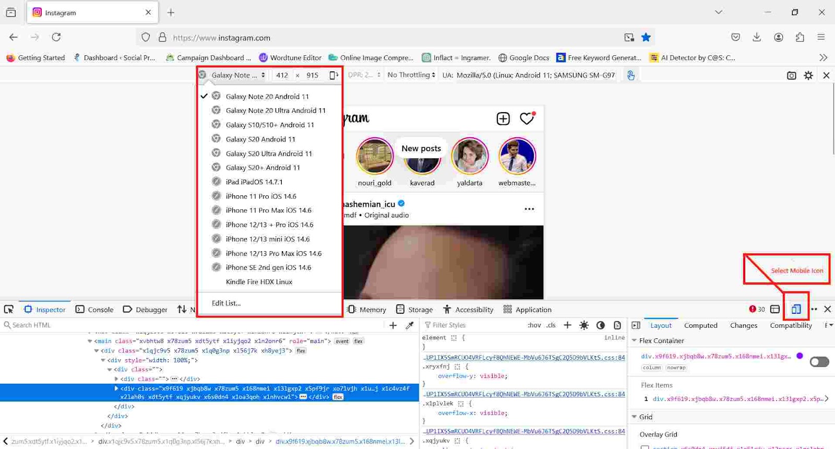Open nouri_gold story thumbnail
The height and width of the screenshot is (449, 835).
[x=375, y=156]
